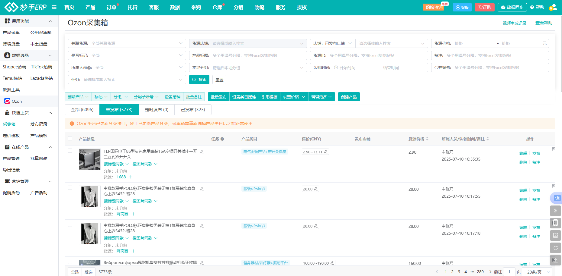Click the 产品标题 input field
Image resolution: width=562 pixels, height=276 pixels.
pos(258,55)
